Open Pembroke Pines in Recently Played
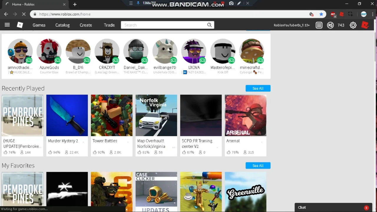 tap(22, 115)
